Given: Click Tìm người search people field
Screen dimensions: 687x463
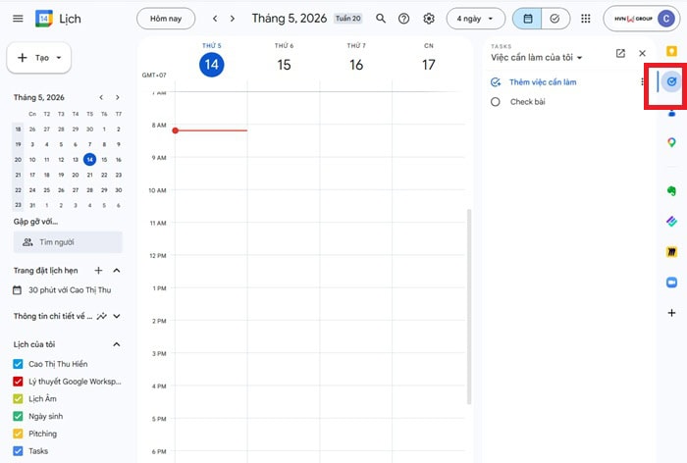Looking at the screenshot, I should click(x=68, y=241).
